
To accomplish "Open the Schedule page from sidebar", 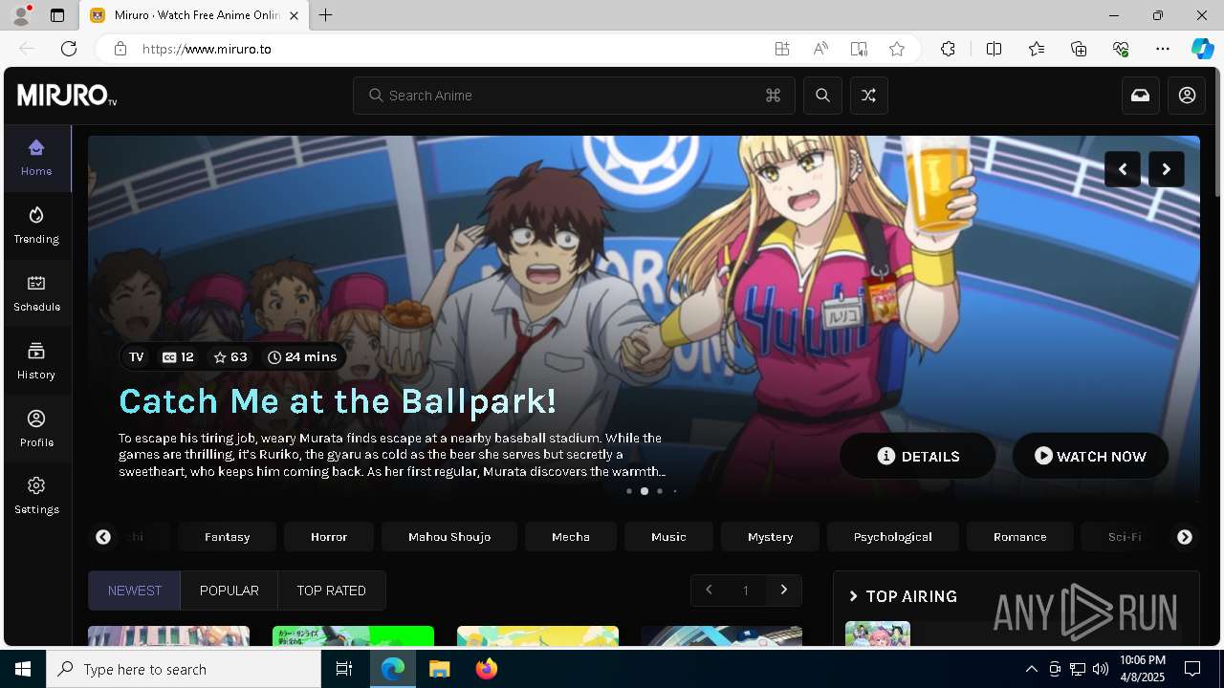I will (x=36, y=293).
